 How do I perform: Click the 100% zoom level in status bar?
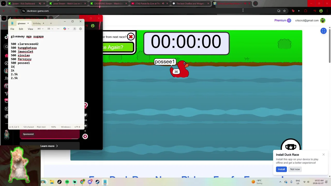click(x=53, y=127)
